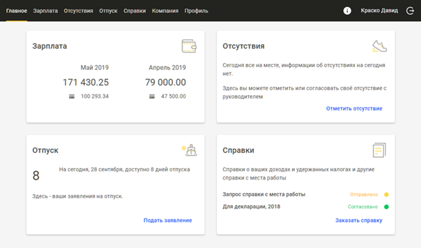Select the Компания menu item
This screenshot has height=248, width=421.
point(165,10)
